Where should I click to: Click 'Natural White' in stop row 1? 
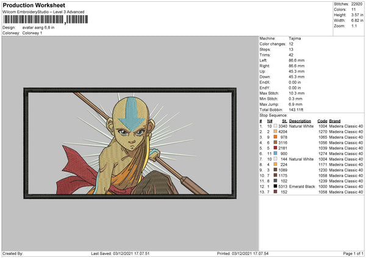click(x=301, y=126)
